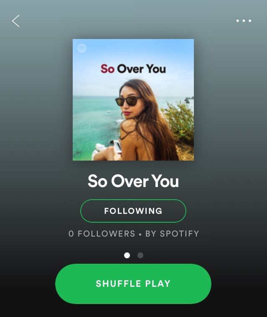The image size is (267, 317).
Task: Tap the white "So Over You" playlist title
Action: [133, 181]
